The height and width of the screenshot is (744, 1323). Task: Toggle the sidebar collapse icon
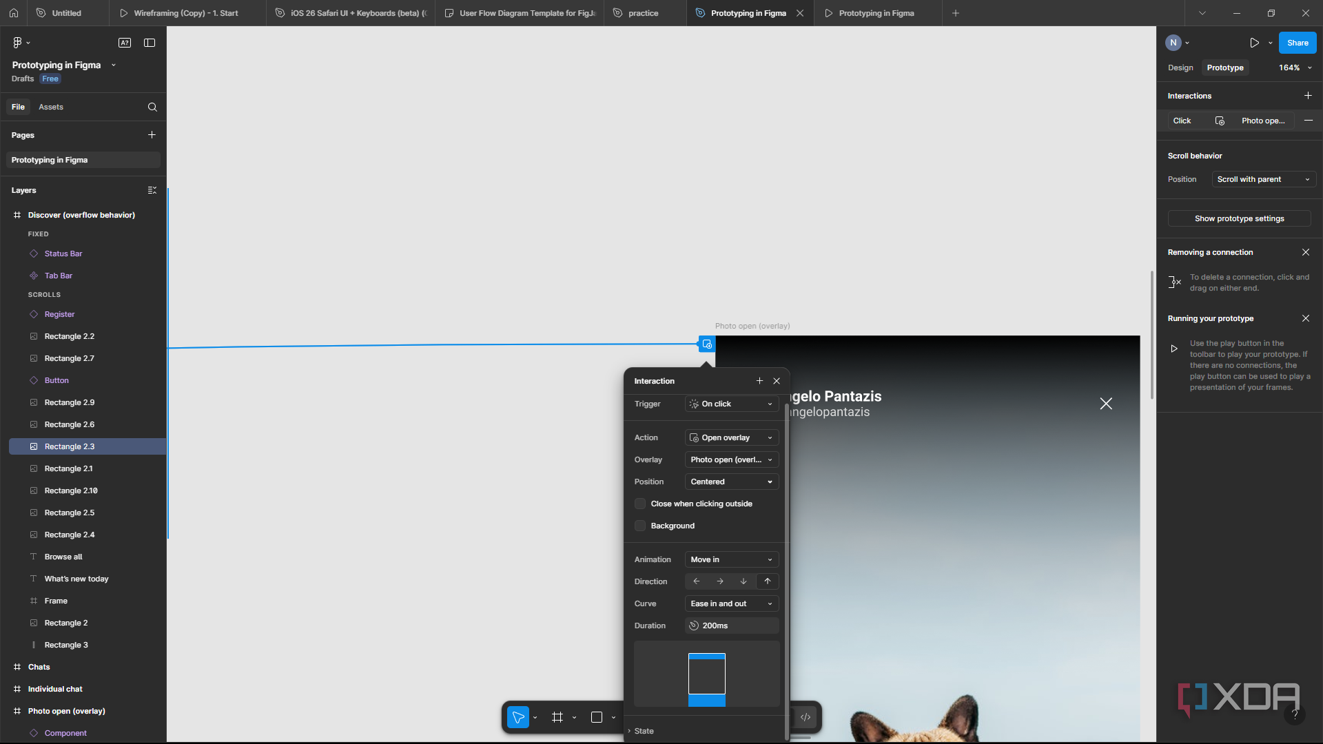(150, 43)
